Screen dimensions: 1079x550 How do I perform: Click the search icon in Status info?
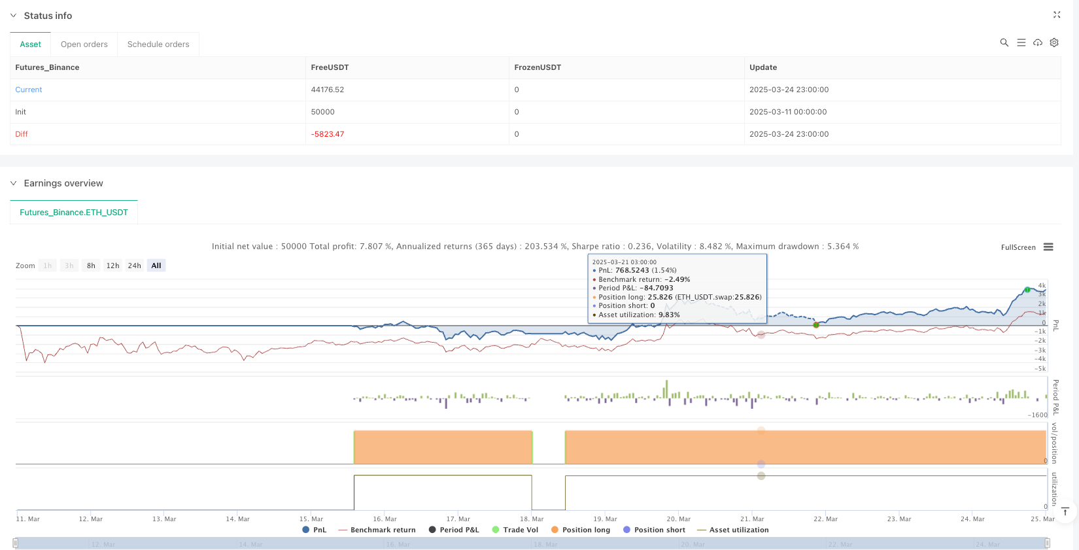tap(1004, 43)
